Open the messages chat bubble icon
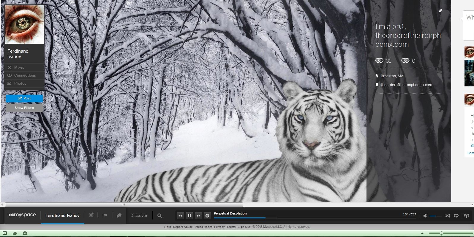474x237 pixels. coord(119,215)
